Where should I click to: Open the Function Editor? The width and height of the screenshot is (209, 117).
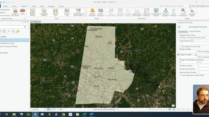pyautogui.click(x=192, y=12)
